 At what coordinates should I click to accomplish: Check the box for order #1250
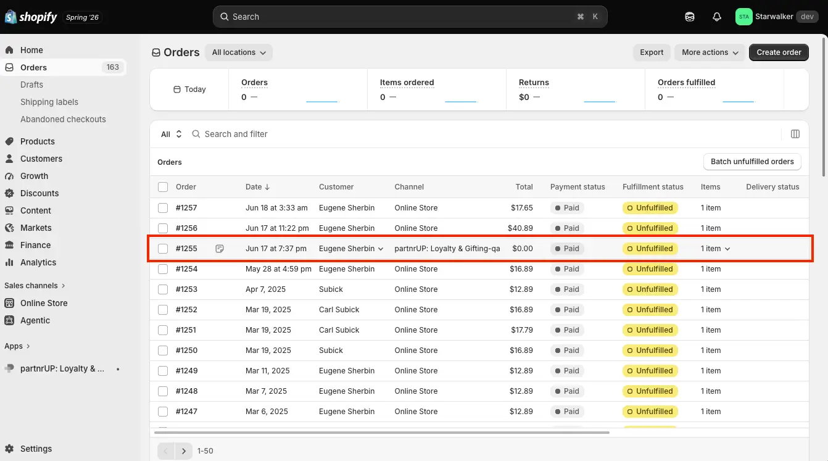pyautogui.click(x=163, y=351)
